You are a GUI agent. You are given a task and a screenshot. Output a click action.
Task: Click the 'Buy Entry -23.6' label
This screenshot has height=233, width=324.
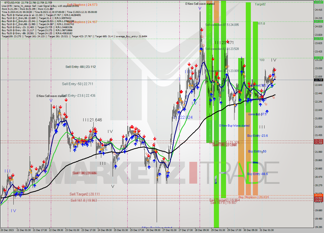tap(257, 136)
